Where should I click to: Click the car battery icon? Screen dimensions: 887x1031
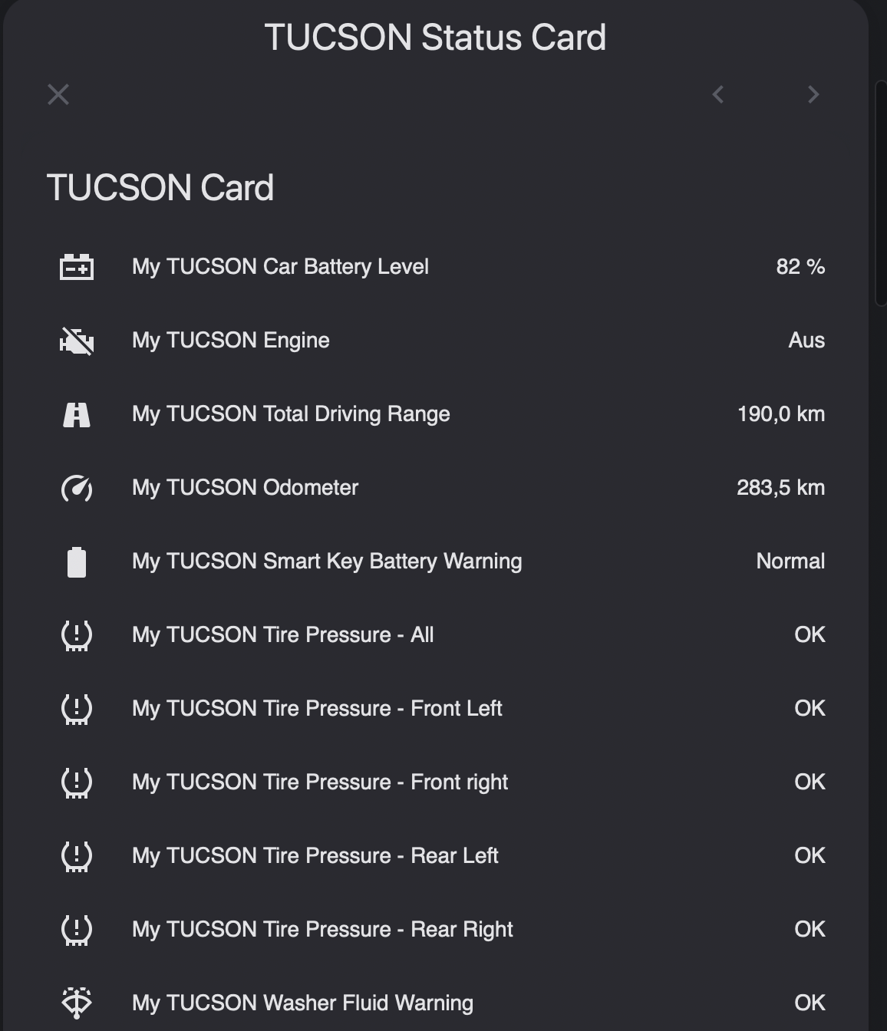77,267
